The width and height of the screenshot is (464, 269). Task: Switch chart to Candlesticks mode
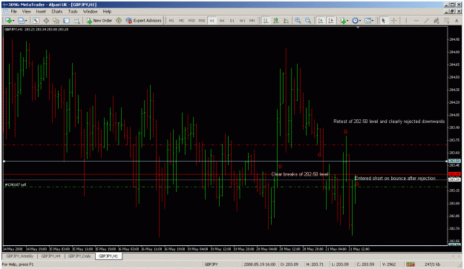[x=275, y=20]
